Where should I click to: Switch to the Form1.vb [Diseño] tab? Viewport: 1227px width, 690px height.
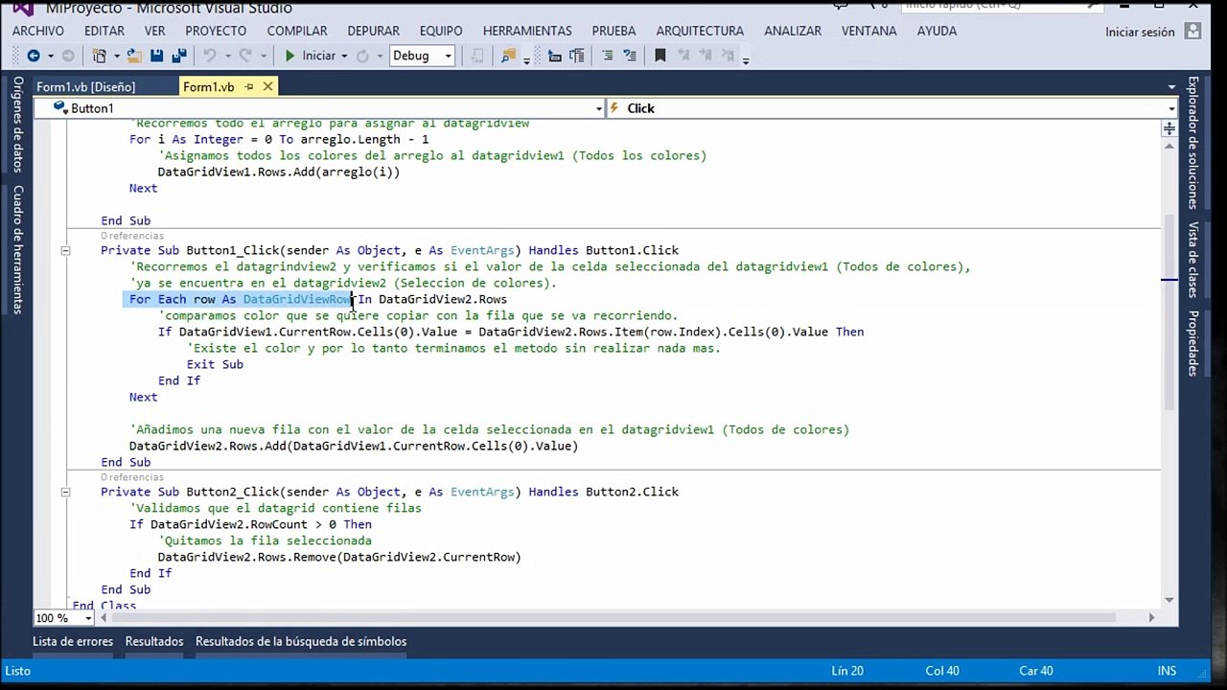click(x=85, y=86)
